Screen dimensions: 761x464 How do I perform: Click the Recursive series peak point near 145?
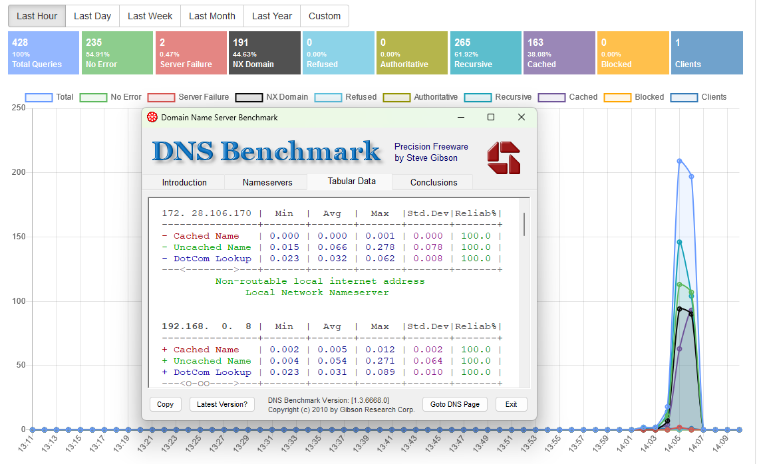[679, 242]
